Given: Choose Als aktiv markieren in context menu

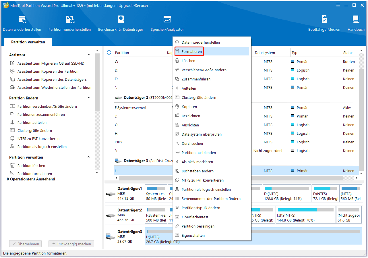Looking at the screenshot, I should [x=212, y=162].
